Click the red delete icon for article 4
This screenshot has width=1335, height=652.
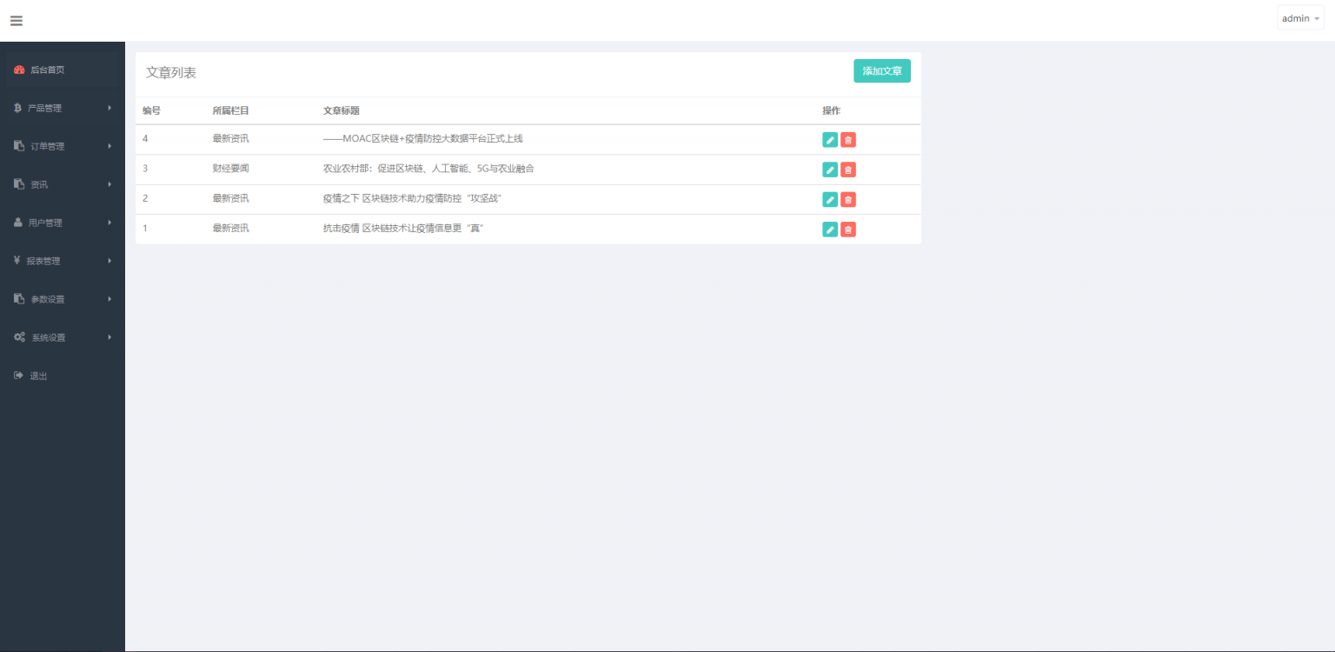(848, 140)
